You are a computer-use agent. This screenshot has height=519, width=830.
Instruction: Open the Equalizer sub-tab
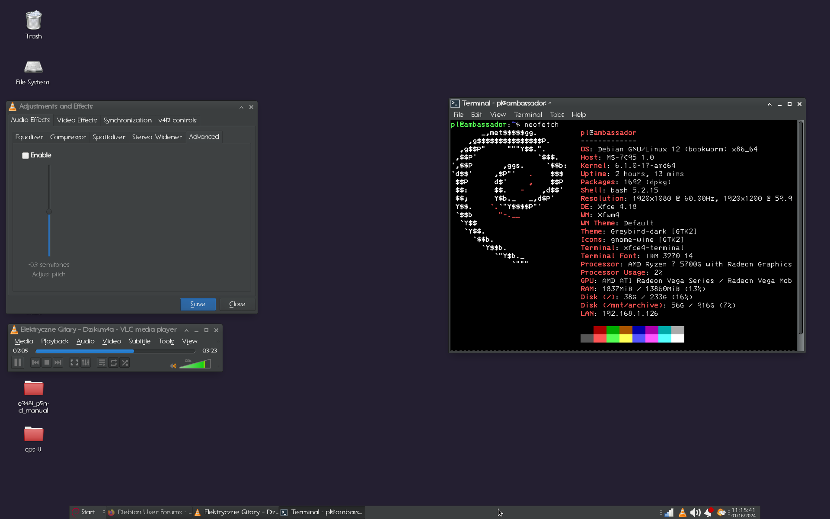pos(29,137)
